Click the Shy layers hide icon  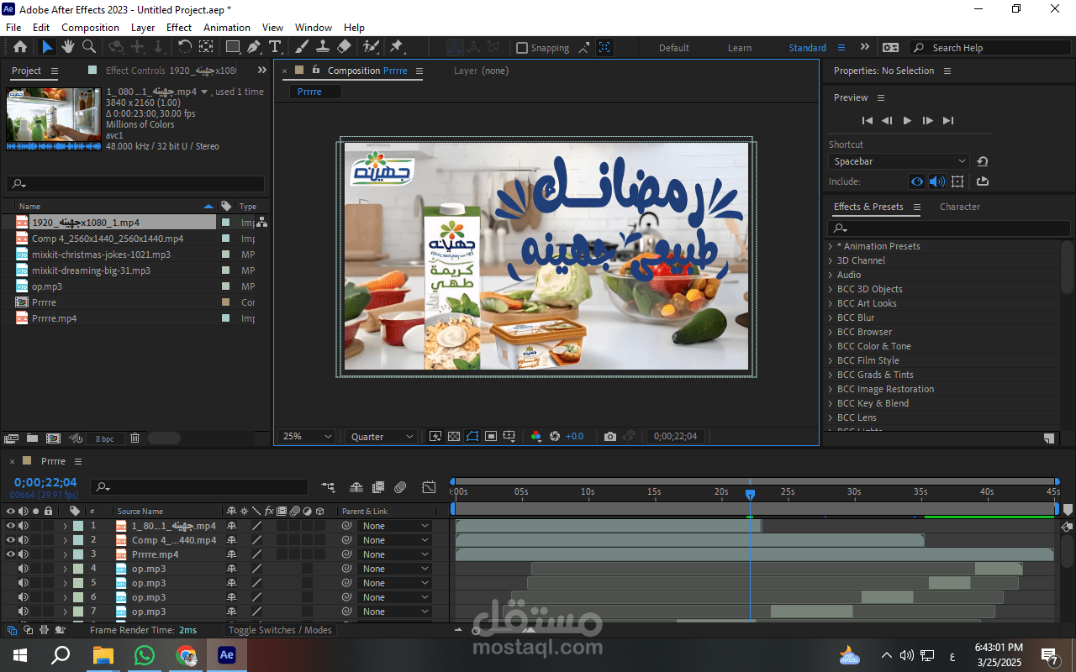tap(356, 487)
